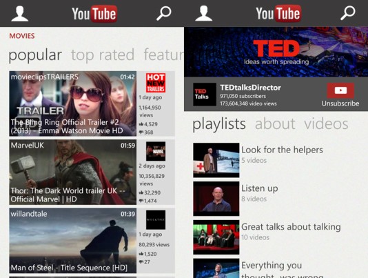Switch to the top rated tab
This screenshot has width=368, height=278.
coord(103,55)
